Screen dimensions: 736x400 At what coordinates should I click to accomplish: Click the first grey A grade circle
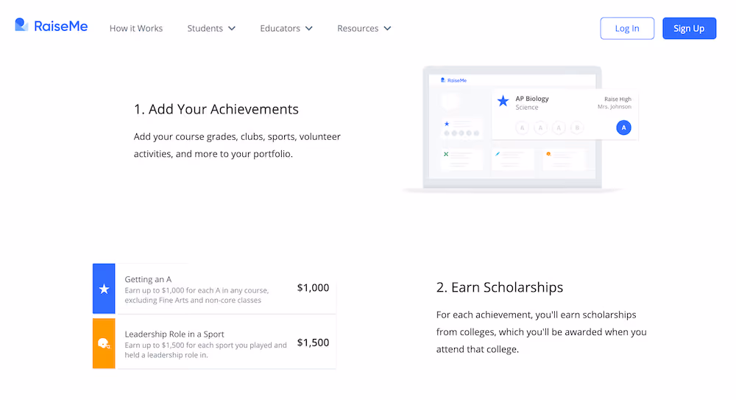[x=522, y=127]
